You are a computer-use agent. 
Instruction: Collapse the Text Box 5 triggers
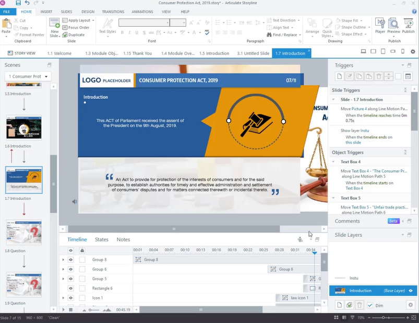[x=333, y=198]
